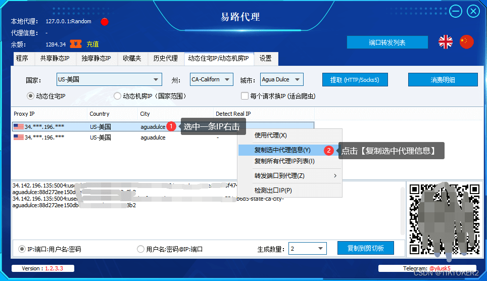This screenshot has width=487, height=281.
Task: Select the 动态住宅IP radio button
Action: (30, 96)
